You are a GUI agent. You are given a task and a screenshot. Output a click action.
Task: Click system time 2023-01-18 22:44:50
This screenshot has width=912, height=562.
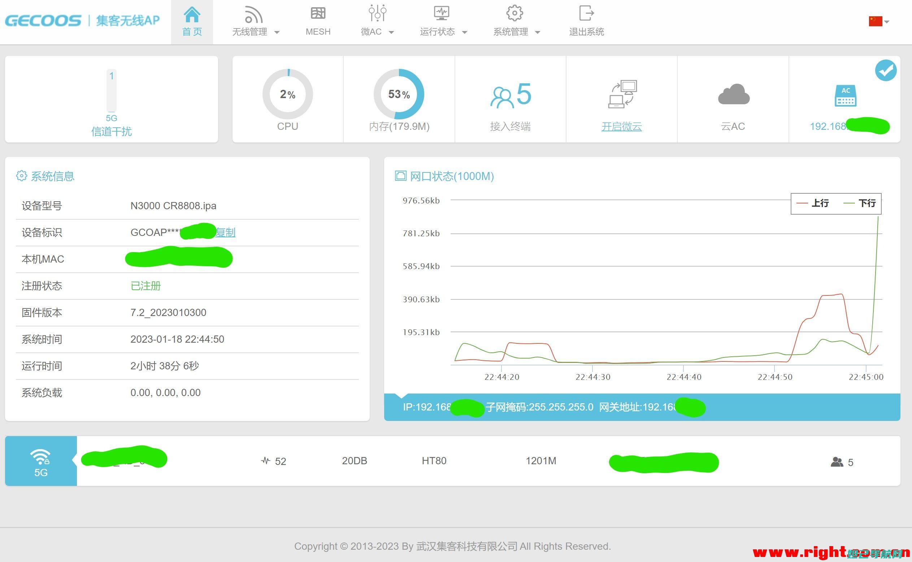click(177, 339)
